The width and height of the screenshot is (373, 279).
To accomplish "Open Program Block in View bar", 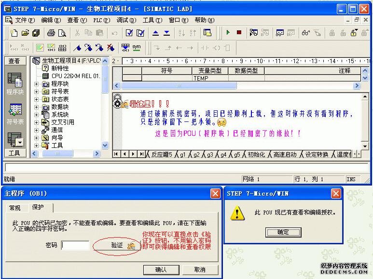I will click(x=15, y=84).
